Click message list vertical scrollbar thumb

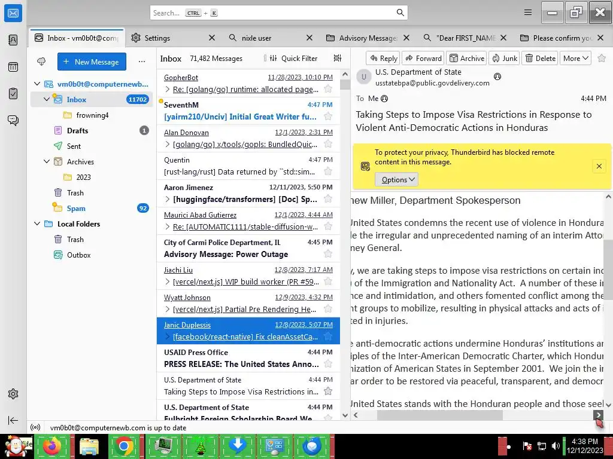click(x=345, y=84)
